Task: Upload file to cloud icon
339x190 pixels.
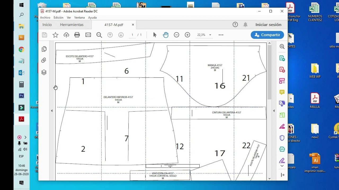Action: (66, 35)
